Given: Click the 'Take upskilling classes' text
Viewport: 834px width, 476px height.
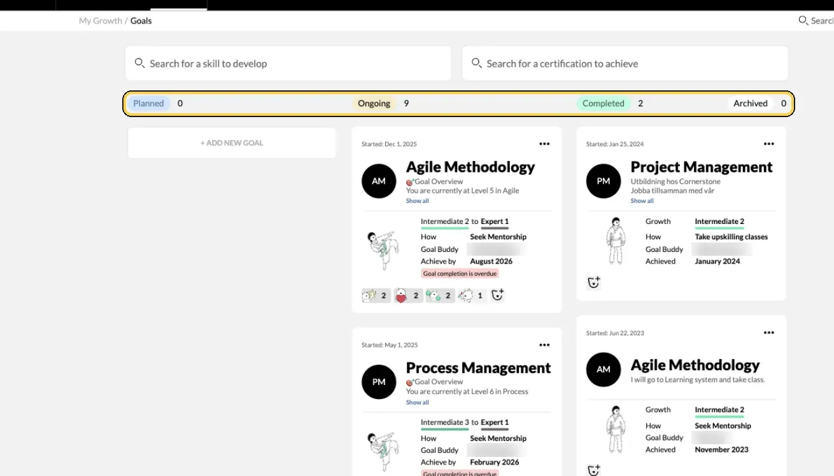Looking at the screenshot, I should [x=732, y=237].
